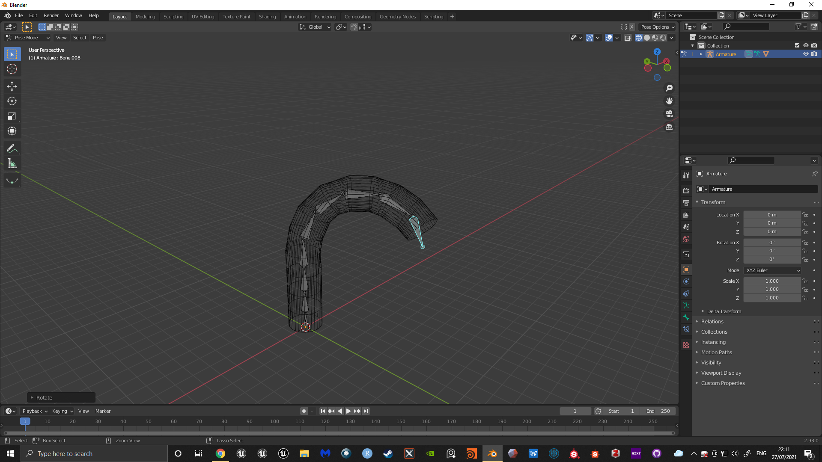
Task: Open the Render properties tab
Action: tap(686, 190)
